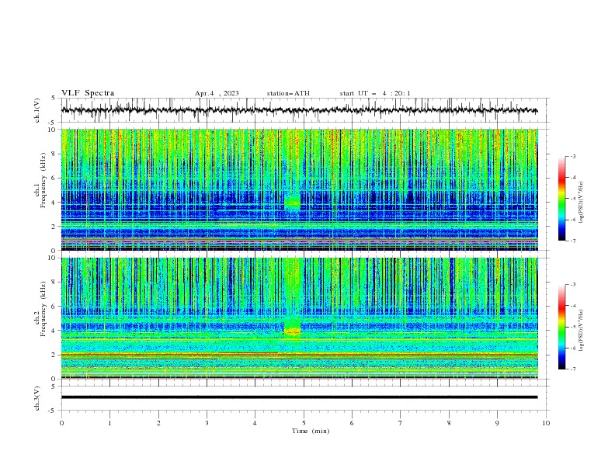The image size is (615, 475).
Task: Click time axis tick label "6"
Action: coord(352,423)
